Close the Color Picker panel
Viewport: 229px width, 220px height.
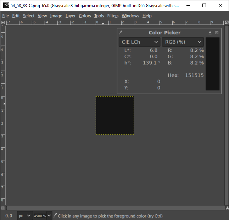click(x=217, y=33)
